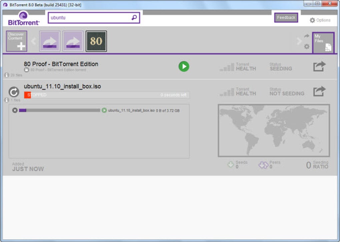Click the purple Peers arrows icon
340x242 pixels.
tap(263, 165)
